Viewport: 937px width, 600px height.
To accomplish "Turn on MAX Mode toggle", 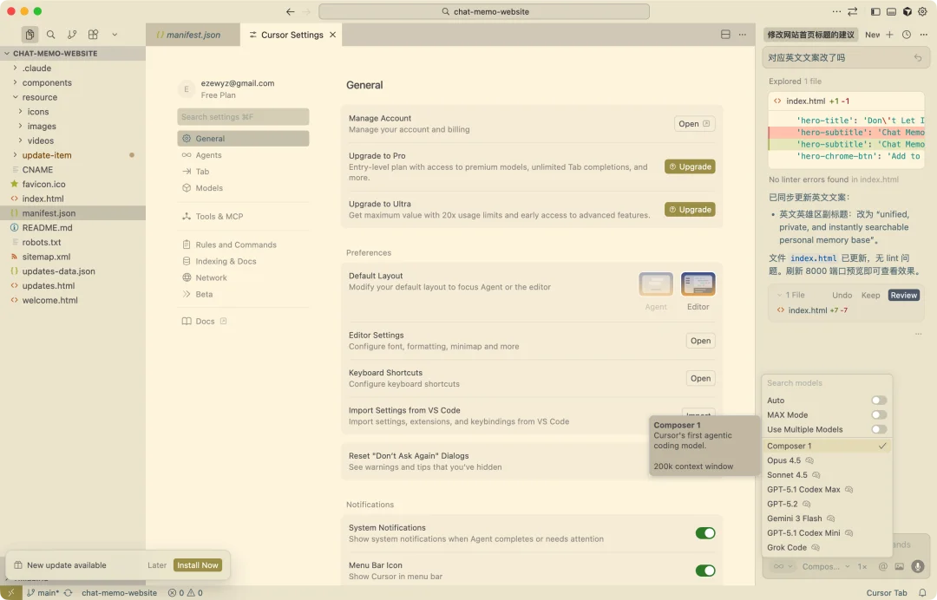I will [879, 415].
